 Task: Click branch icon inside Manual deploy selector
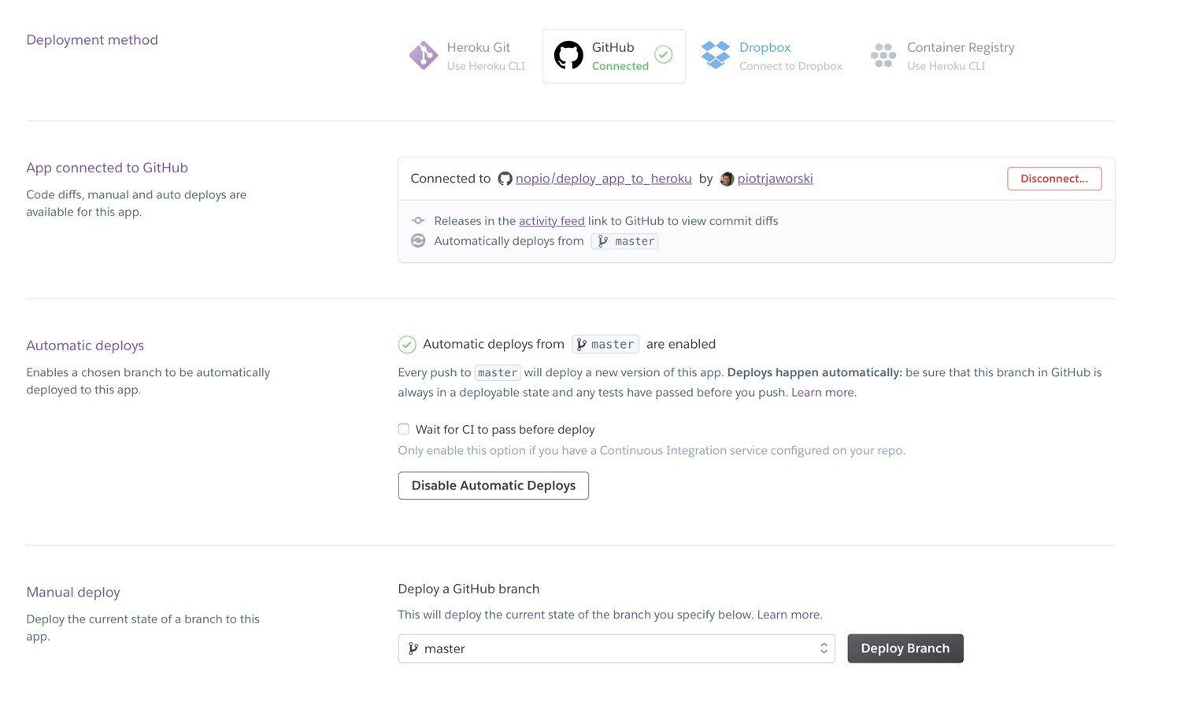coord(413,648)
